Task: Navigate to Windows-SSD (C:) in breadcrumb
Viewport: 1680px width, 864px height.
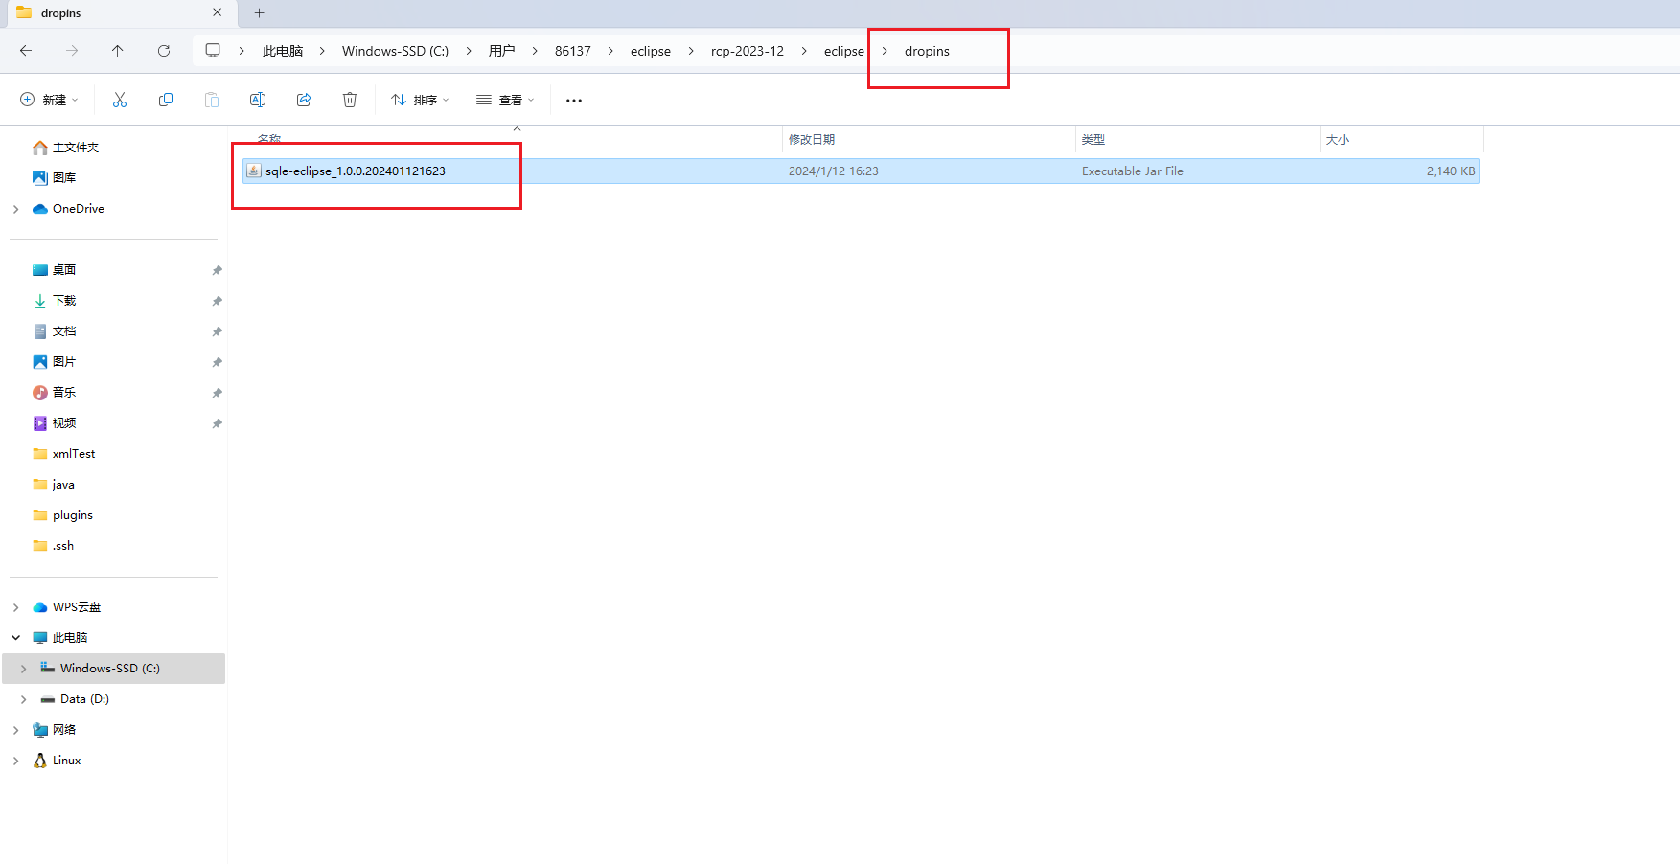Action: 395,51
